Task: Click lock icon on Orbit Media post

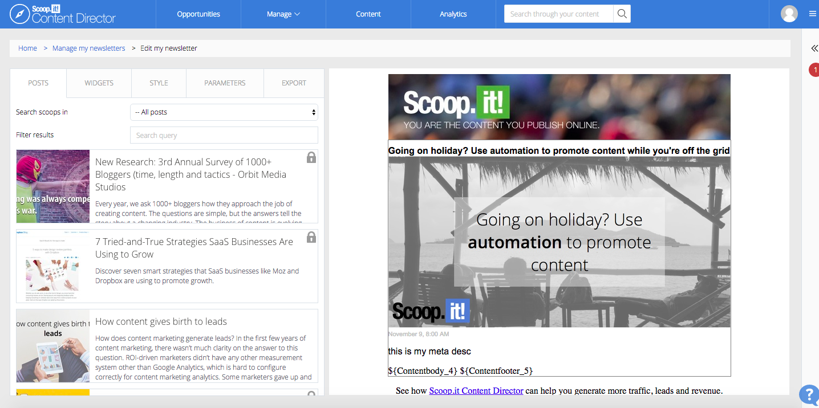Action: [311, 157]
